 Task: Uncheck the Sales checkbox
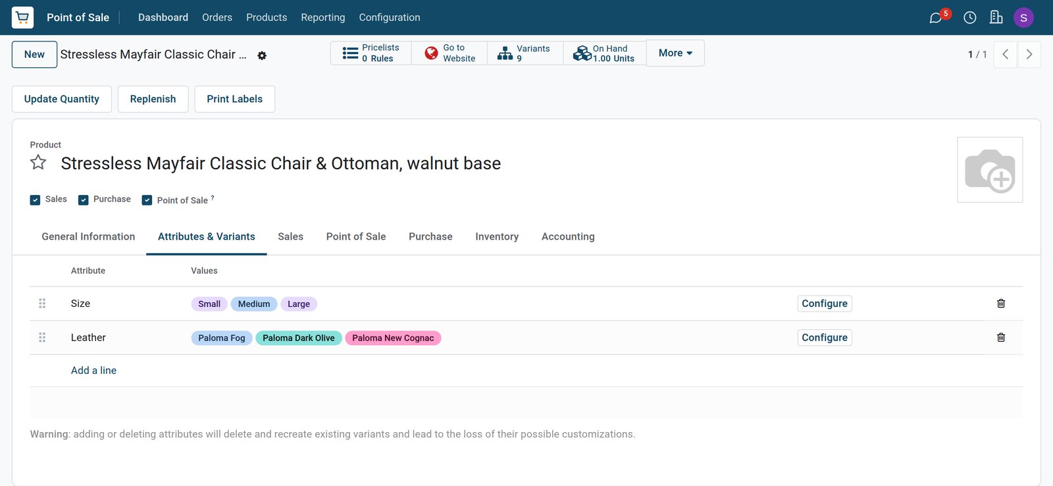pyautogui.click(x=36, y=200)
